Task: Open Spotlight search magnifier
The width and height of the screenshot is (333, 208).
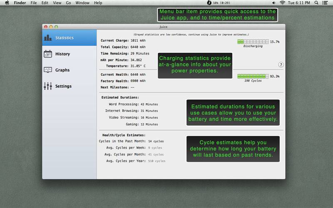Action: [x=316, y=3]
